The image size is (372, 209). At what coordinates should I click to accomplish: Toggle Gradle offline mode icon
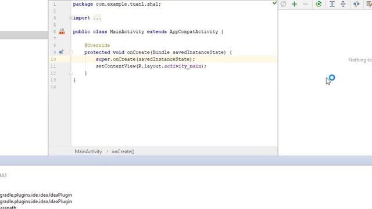pos(356,4)
